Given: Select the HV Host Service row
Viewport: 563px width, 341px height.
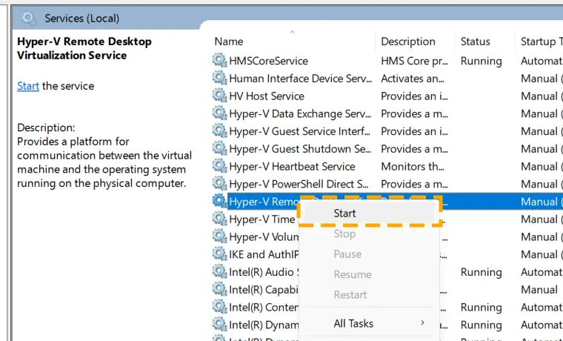Looking at the screenshot, I should 387,96.
